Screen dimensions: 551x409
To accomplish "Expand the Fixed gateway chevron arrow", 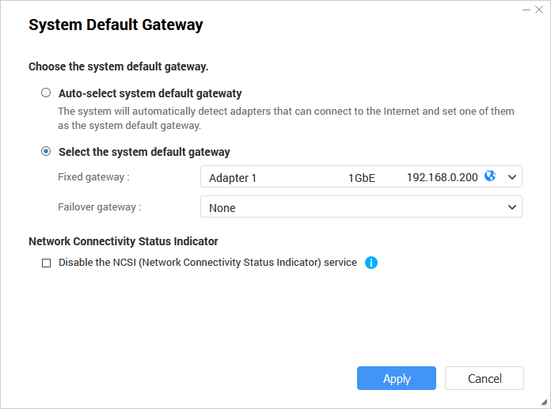I will 511,177.
